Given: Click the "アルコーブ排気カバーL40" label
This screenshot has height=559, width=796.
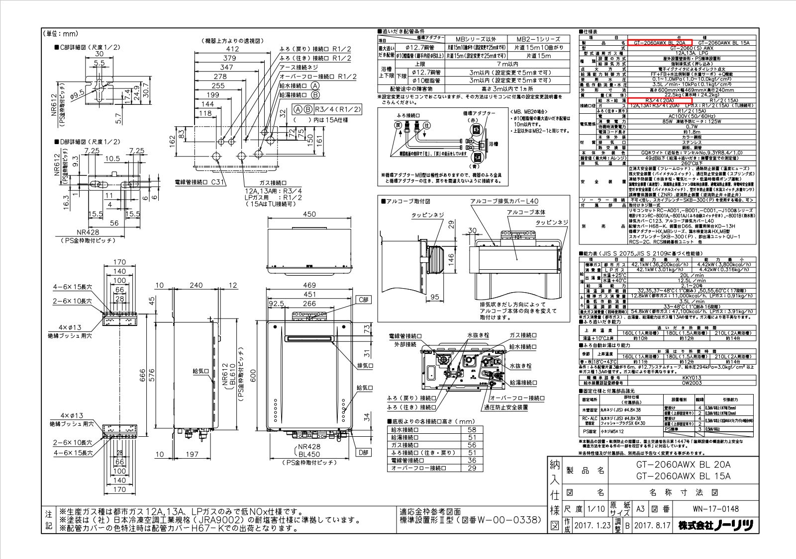Looking at the screenshot, I should click(504, 201).
